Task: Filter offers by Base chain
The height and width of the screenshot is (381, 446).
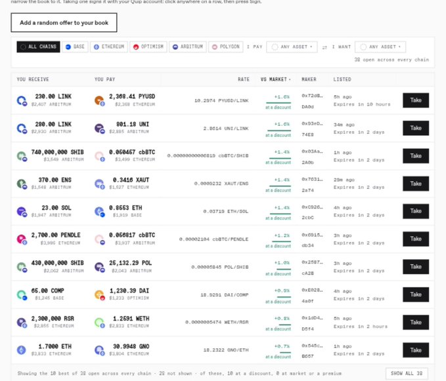Action: click(x=75, y=47)
